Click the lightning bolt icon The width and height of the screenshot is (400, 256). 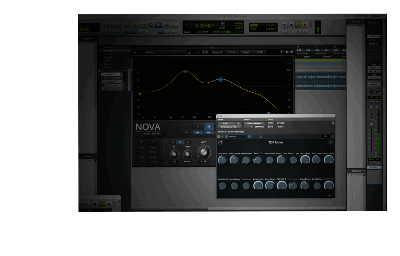click(222, 137)
